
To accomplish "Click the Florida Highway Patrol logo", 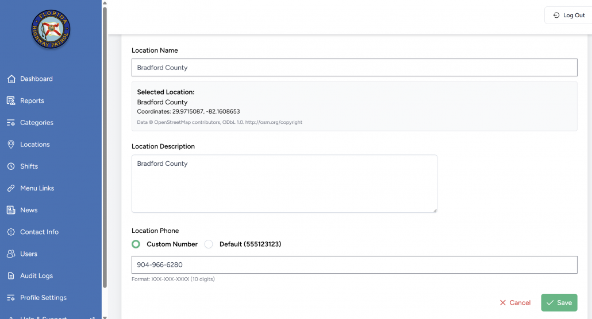I will [x=51, y=29].
